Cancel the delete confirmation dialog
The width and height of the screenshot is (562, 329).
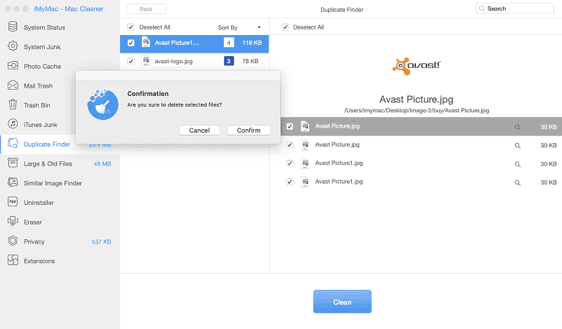click(x=200, y=130)
